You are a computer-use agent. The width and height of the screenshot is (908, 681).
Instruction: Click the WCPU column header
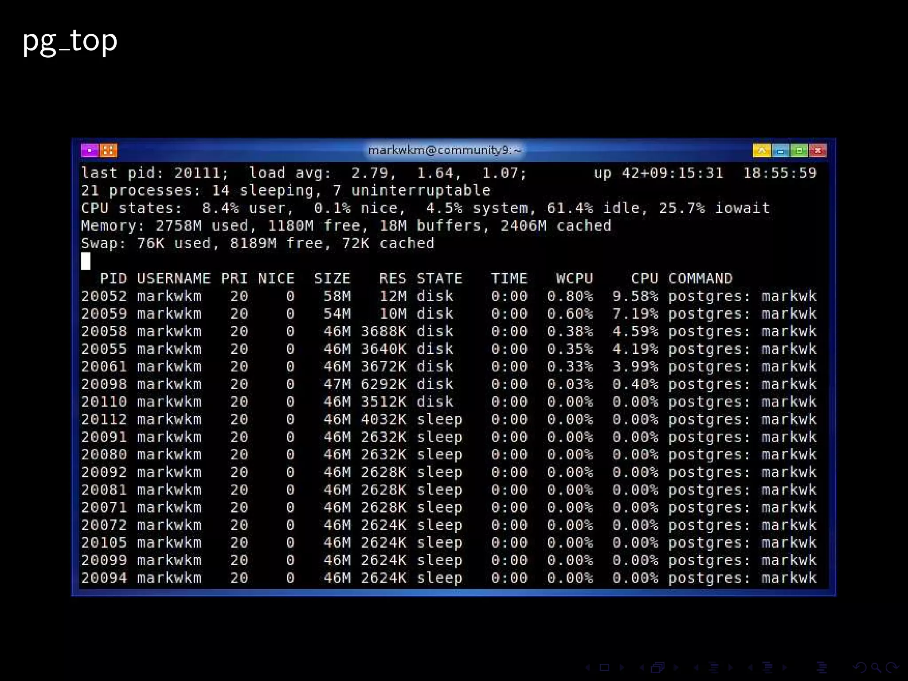[x=574, y=278]
